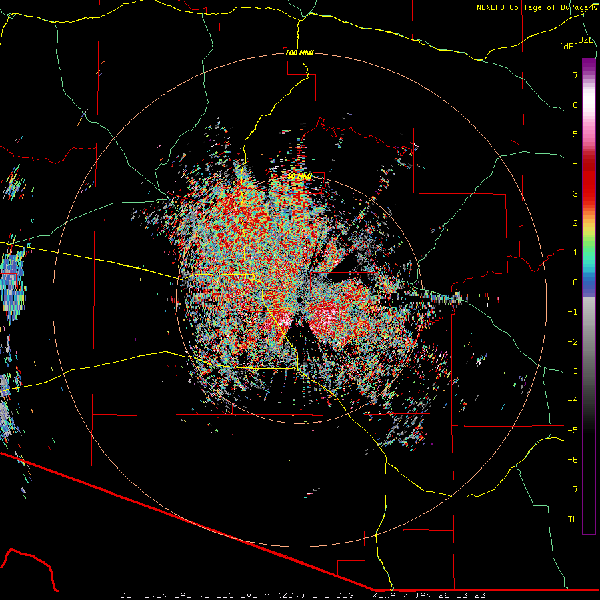Click the positive 3 dB legend value
600x600 pixels.
click(575, 193)
